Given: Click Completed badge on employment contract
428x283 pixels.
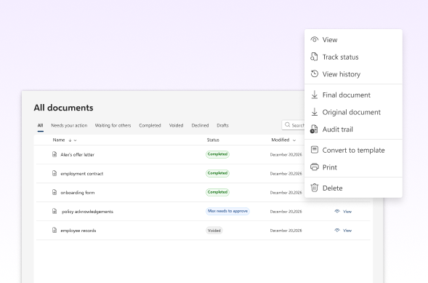Looking at the screenshot, I should 217,173.
